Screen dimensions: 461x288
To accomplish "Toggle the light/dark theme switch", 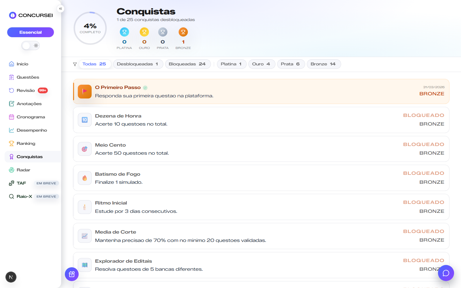I will click(31, 46).
